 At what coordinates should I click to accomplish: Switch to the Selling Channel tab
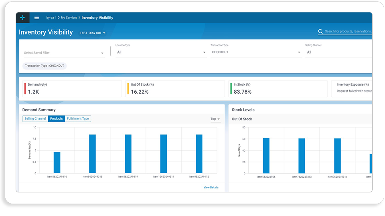pyautogui.click(x=35, y=118)
